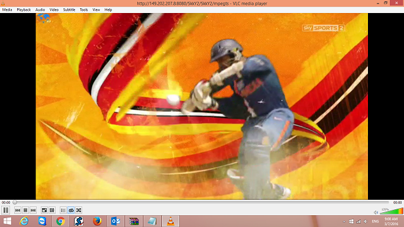The image size is (404, 227).
Task: Toggle loop repeat mode
Action: [x=71, y=210]
